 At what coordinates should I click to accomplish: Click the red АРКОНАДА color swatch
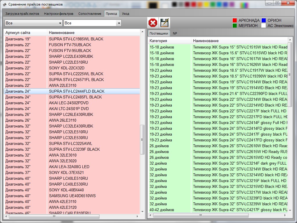pyautogui.click(x=234, y=20)
